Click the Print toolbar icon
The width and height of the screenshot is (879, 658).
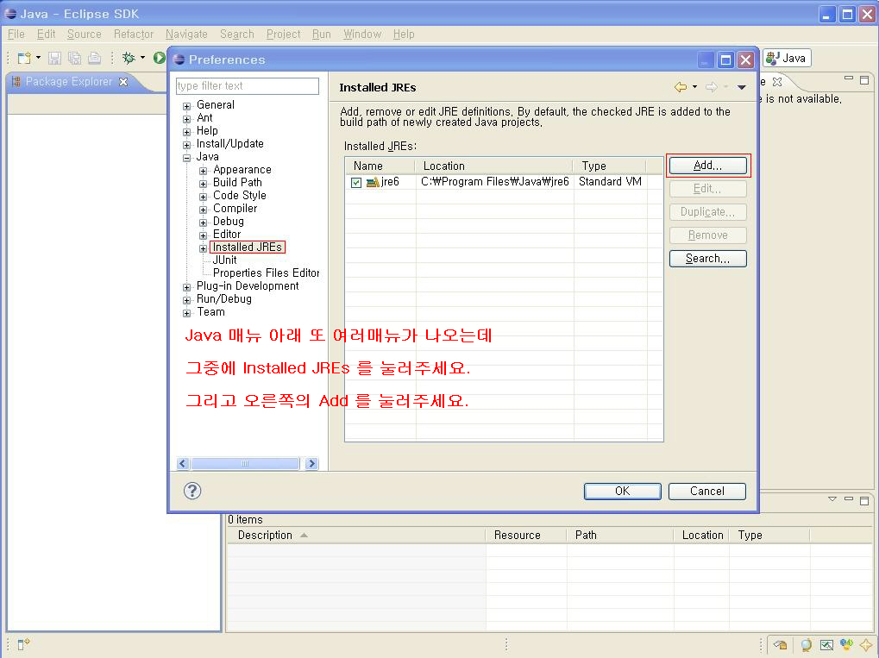(x=95, y=58)
